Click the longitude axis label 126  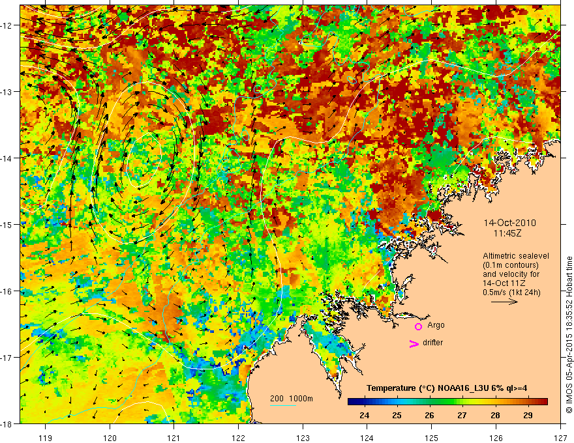[496, 438]
